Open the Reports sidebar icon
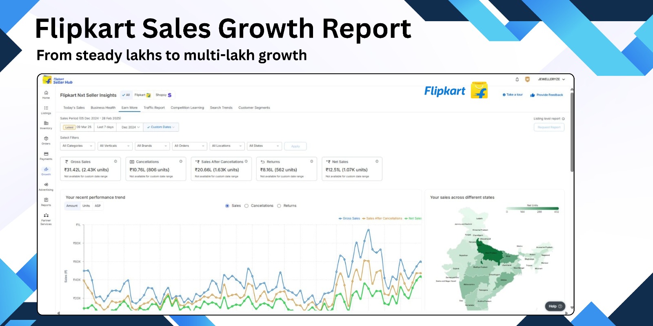653x326 pixels. [46, 200]
